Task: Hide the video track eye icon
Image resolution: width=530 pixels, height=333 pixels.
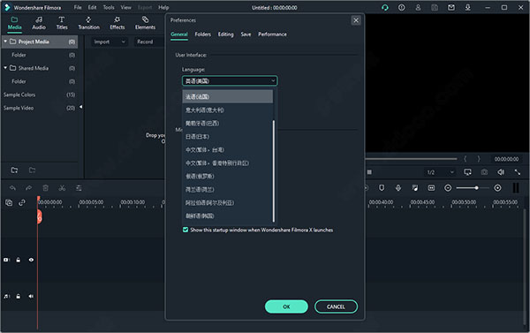Action: [31, 260]
